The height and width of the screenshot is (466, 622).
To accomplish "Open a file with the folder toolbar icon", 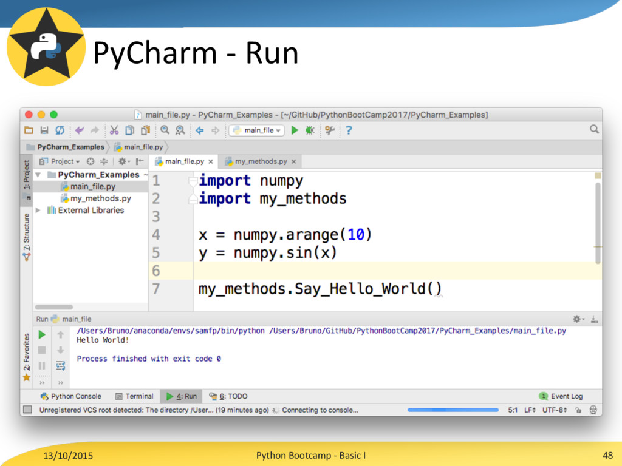I will coord(29,130).
